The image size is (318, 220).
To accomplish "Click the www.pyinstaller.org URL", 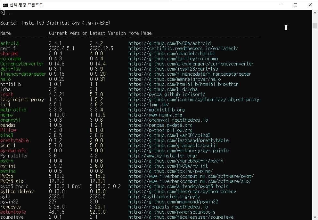I will point(163,156).
